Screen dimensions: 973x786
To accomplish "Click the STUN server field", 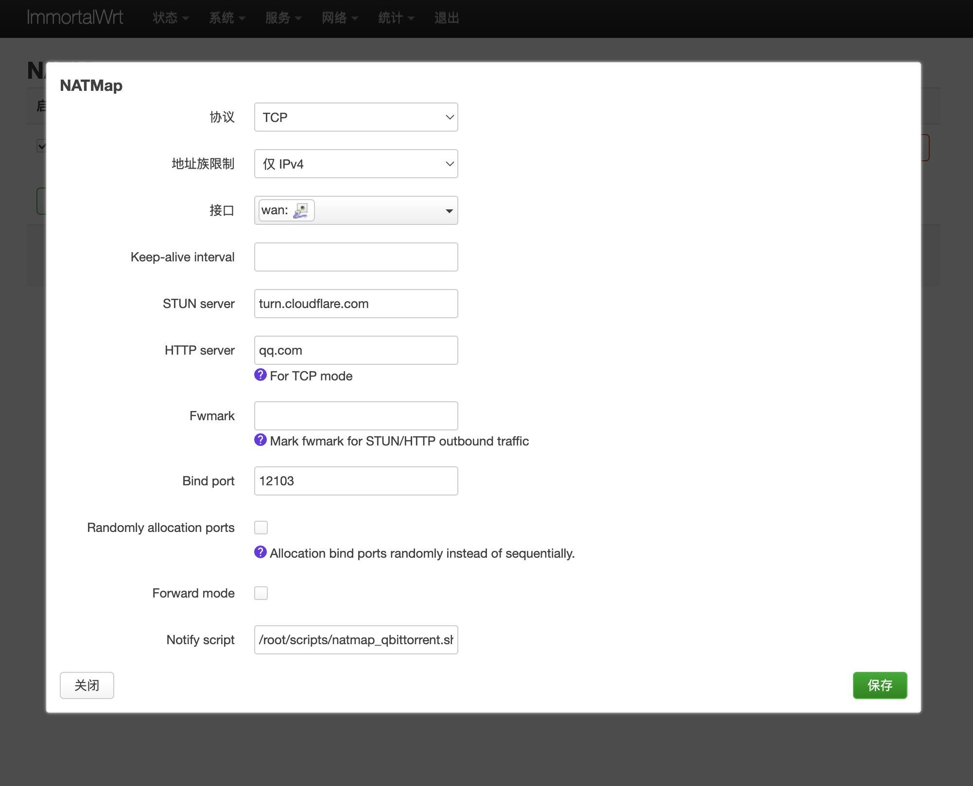I will 356,304.
